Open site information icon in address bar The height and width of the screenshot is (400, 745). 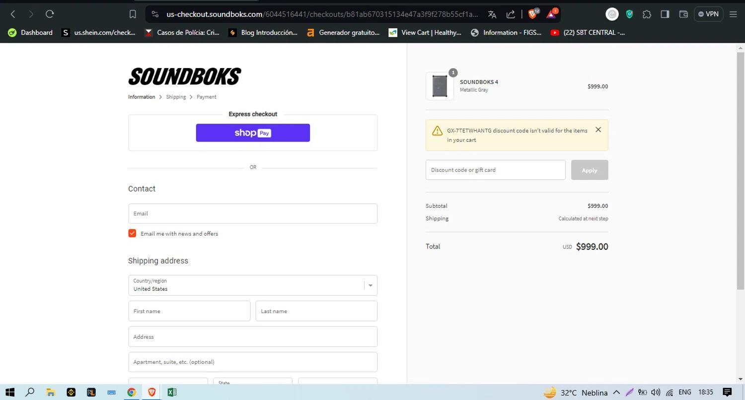pyautogui.click(x=155, y=14)
